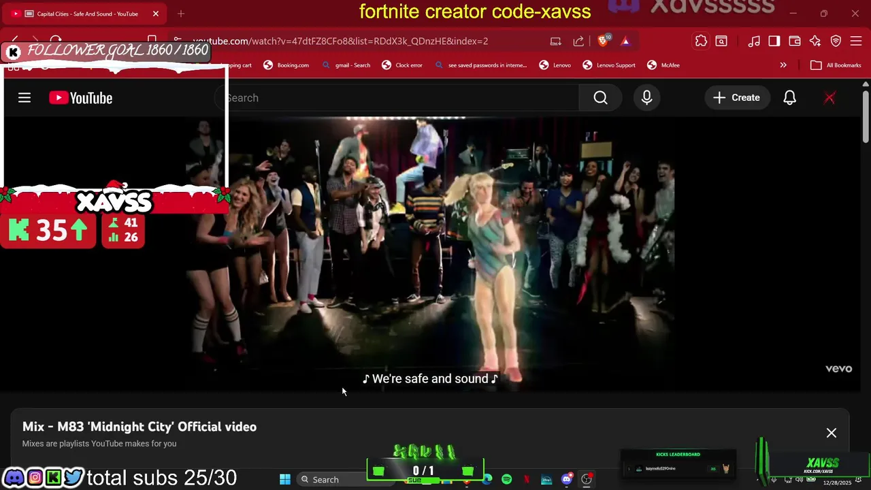Open Microsoft Edge from the taskbar
The height and width of the screenshot is (490, 871).
click(x=487, y=480)
